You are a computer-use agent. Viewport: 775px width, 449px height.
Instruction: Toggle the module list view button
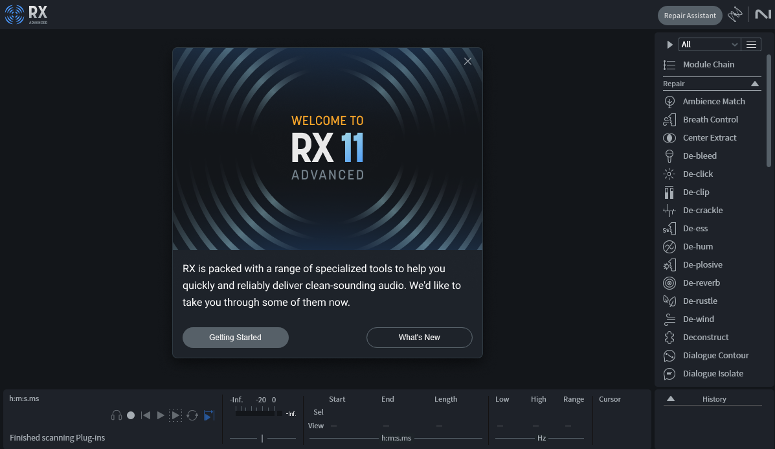(x=751, y=45)
